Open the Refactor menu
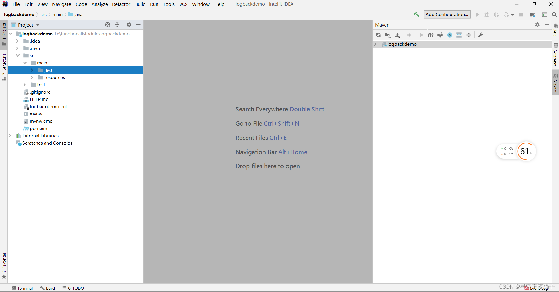 pos(121,4)
